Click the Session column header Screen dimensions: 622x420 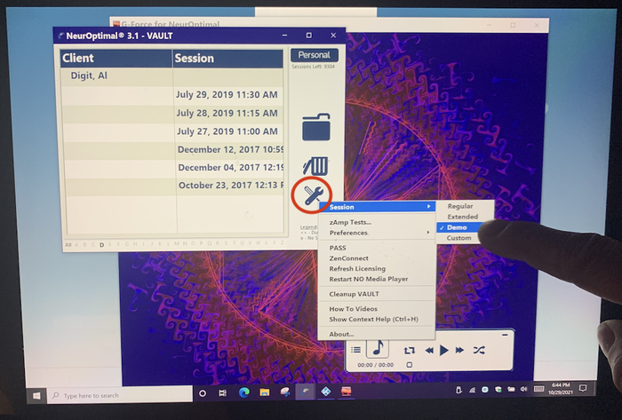coord(227,59)
